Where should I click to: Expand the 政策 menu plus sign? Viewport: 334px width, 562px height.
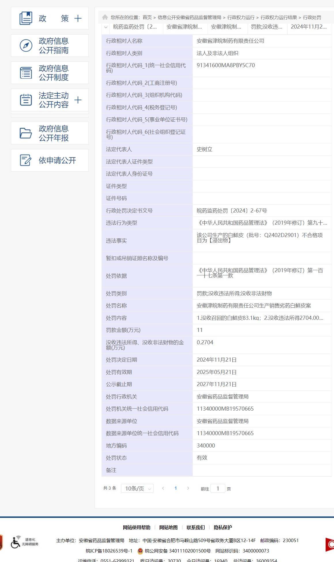(78, 18)
